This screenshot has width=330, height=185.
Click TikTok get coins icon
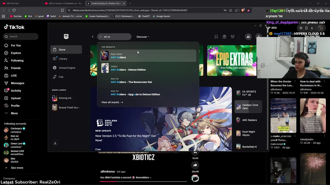(301, 28)
